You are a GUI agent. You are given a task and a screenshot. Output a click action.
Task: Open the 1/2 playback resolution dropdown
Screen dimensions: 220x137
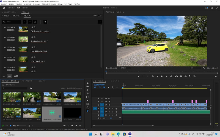point(196,68)
